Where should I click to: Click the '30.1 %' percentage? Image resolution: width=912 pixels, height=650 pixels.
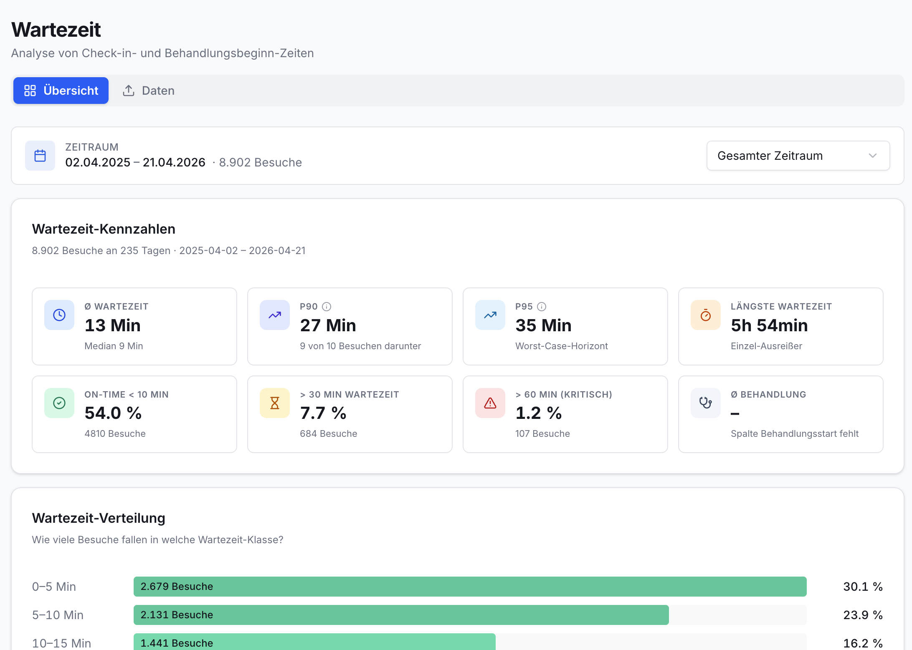pyautogui.click(x=863, y=587)
